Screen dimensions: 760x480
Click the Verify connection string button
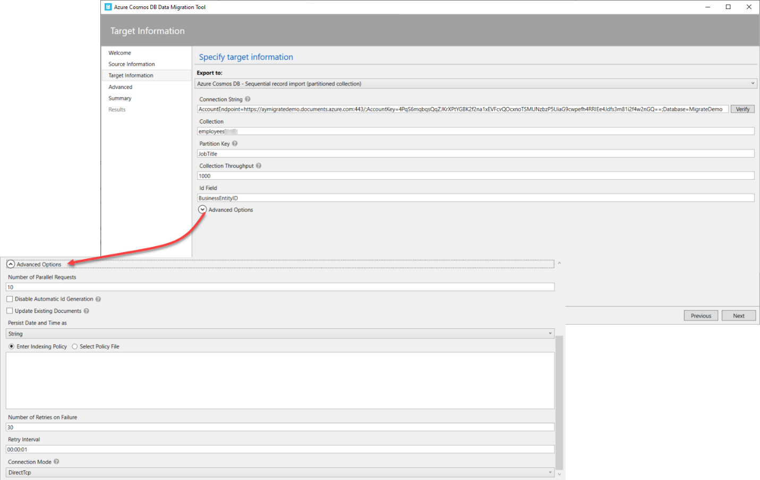point(742,109)
